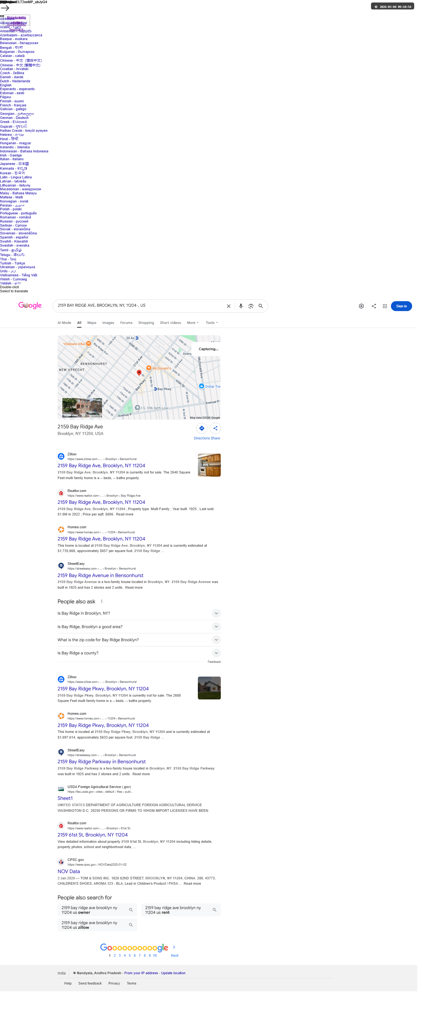Viewport: 422px width, 1013px height.
Task: Click the Bay Pkwy subway marker on map
Action: [155, 389]
